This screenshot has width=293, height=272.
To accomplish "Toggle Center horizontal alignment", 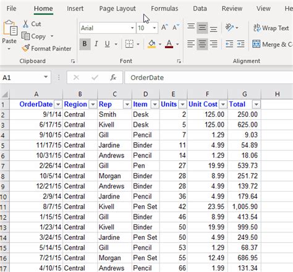I will pyautogui.click(x=202, y=44).
